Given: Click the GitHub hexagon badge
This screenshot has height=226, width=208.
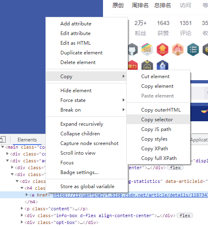Looking at the screenshot, I should (x=133, y=50).
